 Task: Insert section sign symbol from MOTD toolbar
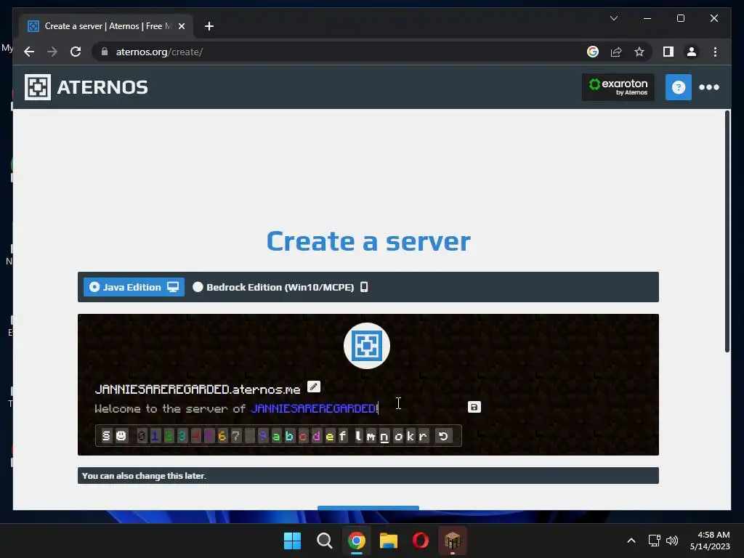click(x=106, y=436)
